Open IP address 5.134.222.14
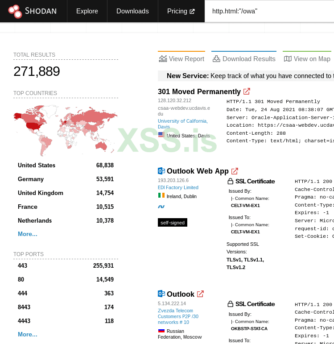 pyautogui.click(x=172, y=303)
